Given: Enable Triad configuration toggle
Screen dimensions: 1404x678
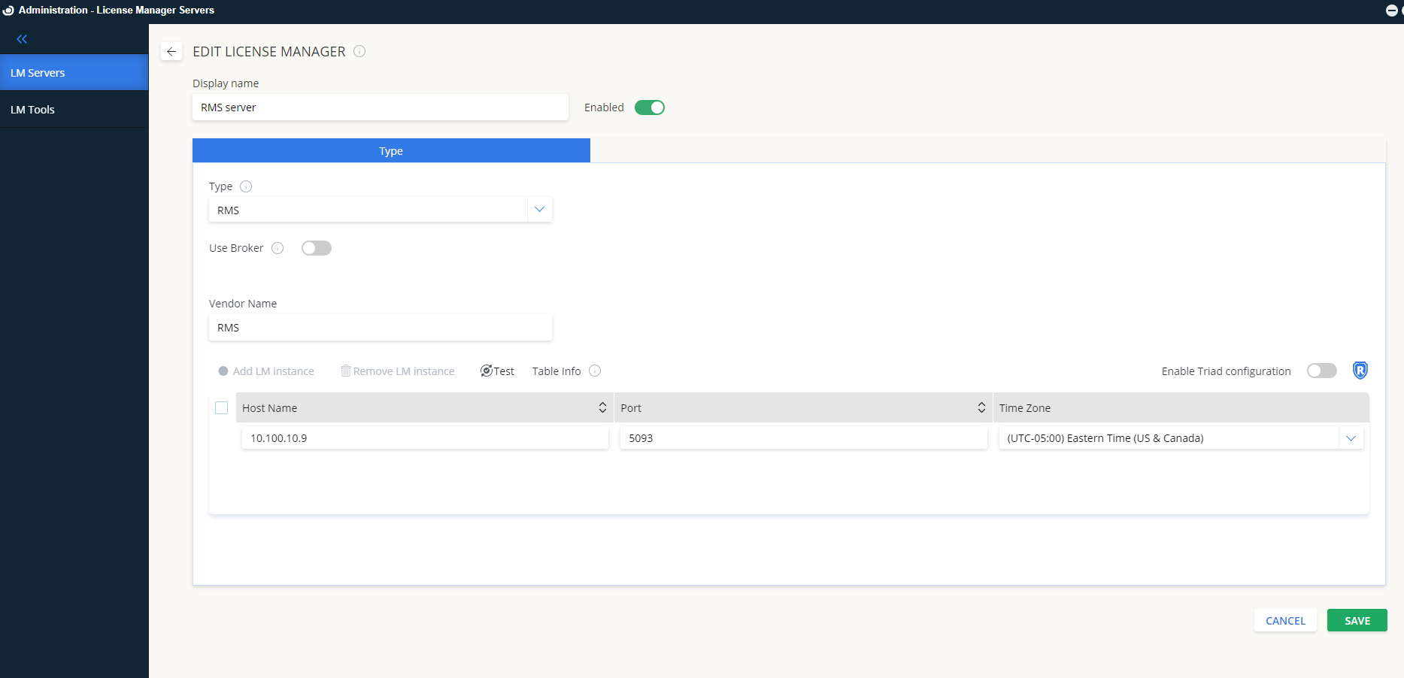Looking at the screenshot, I should [x=1321, y=371].
